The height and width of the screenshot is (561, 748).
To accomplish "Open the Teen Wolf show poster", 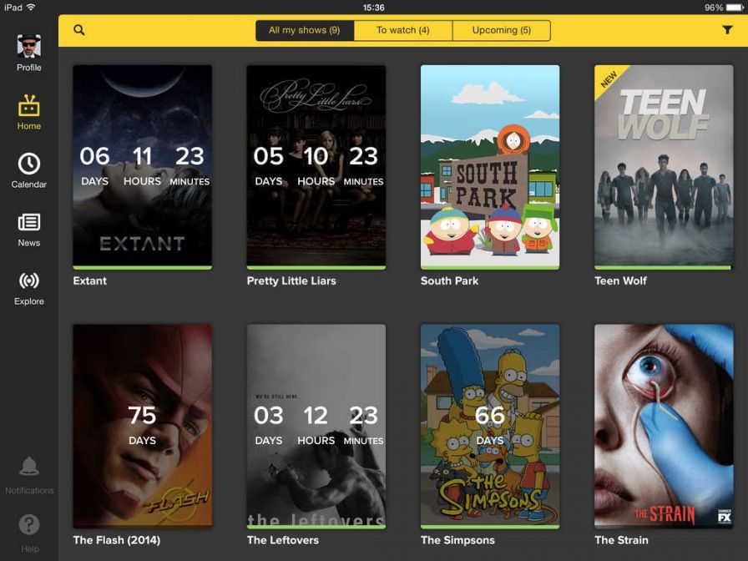I will pyautogui.click(x=663, y=164).
